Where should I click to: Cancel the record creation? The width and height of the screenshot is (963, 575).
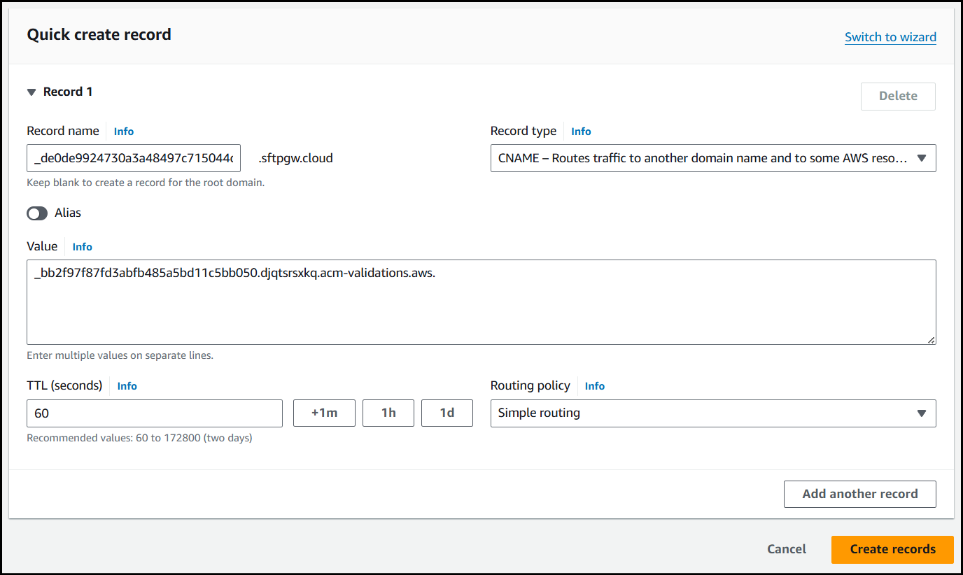coord(787,549)
